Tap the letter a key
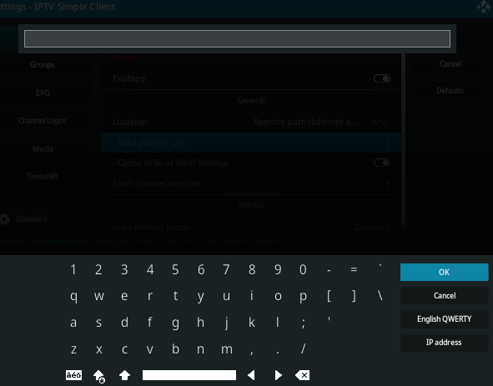Screen dimensions: 493x386 pos(73,323)
